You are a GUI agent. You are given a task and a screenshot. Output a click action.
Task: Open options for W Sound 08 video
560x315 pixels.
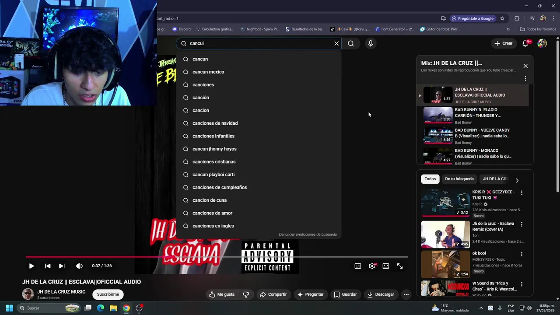(x=521, y=284)
